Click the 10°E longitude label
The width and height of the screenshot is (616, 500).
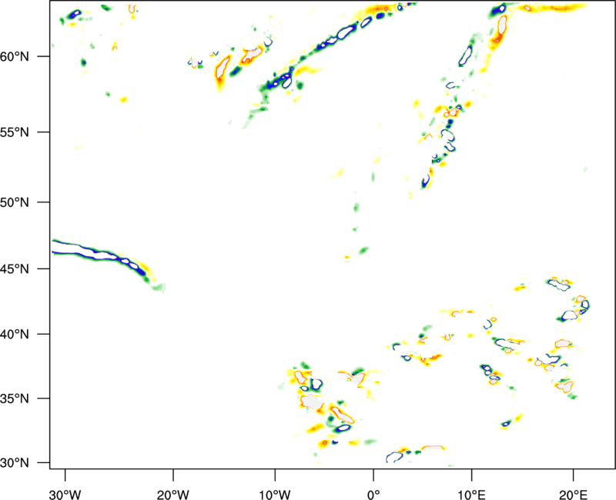coord(471,495)
